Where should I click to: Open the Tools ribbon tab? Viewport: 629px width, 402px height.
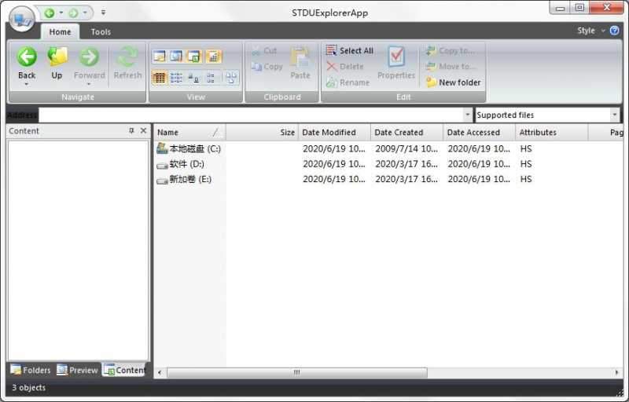pyautogui.click(x=101, y=31)
